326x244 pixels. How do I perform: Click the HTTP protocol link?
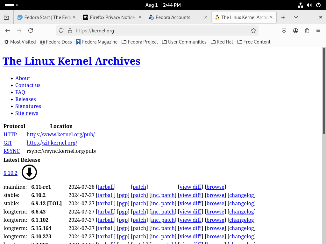[10, 134]
